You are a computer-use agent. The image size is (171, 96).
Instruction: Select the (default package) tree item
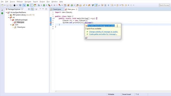(x=21, y=20)
